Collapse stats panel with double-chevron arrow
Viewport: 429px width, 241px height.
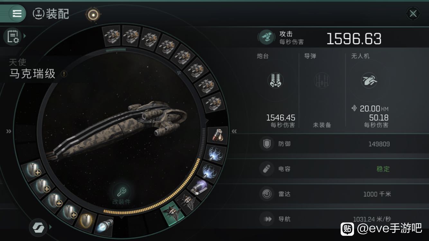click(234, 131)
